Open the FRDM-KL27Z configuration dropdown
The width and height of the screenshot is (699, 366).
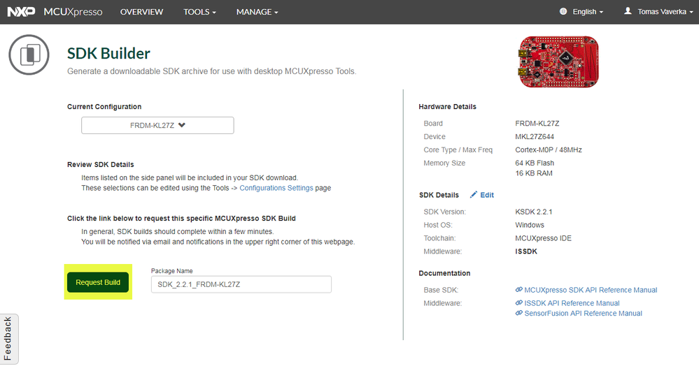(157, 126)
